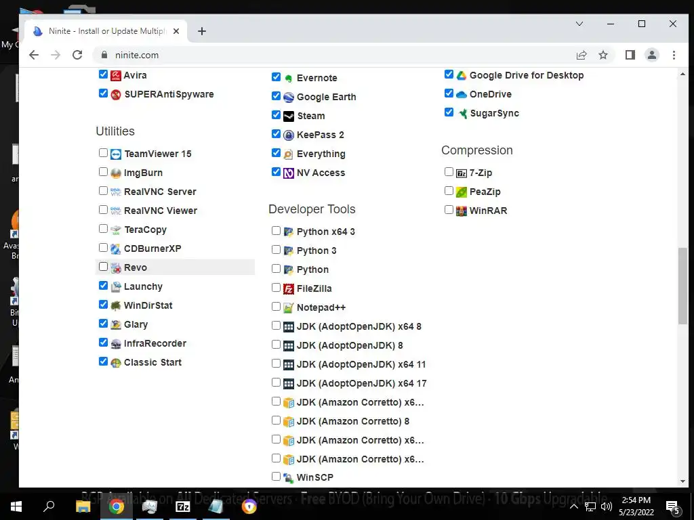This screenshot has width=694, height=520.
Task: Click the TeamViewer 15 icon
Action: [116, 154]
